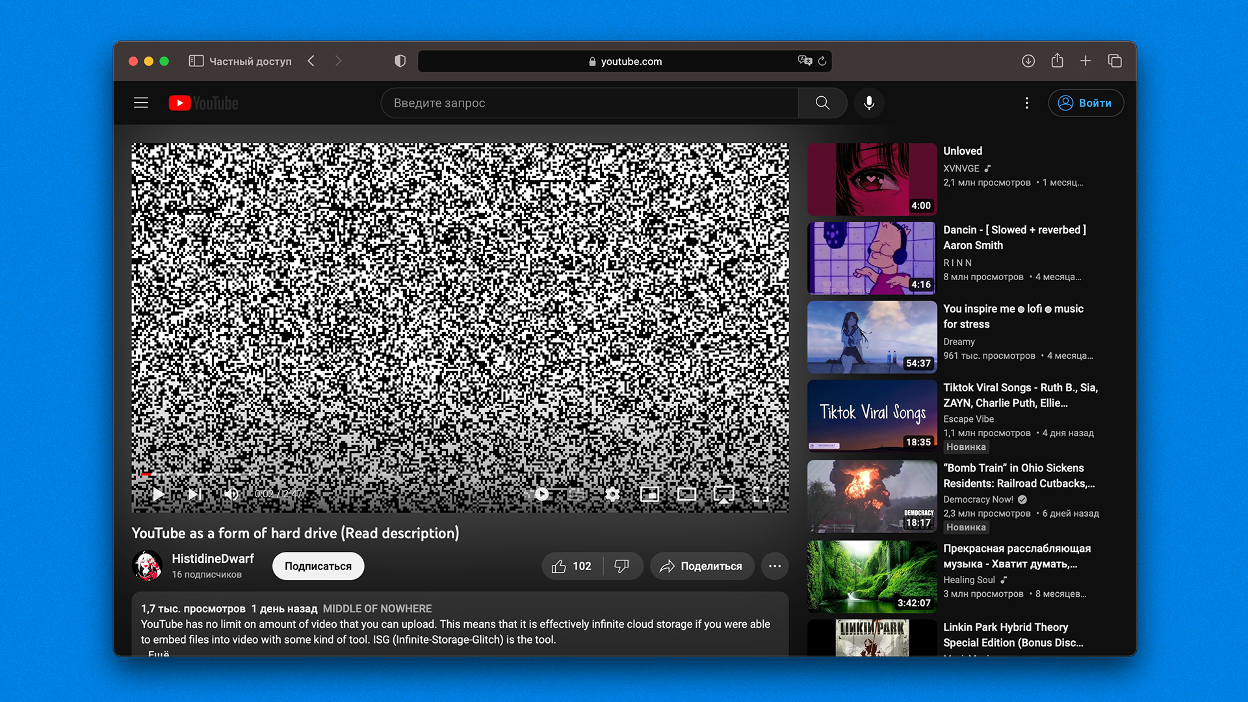The height and width of the screenshot is (702, 1248).
Task: Switch to theater mode view
Action: tap(686, 494)
